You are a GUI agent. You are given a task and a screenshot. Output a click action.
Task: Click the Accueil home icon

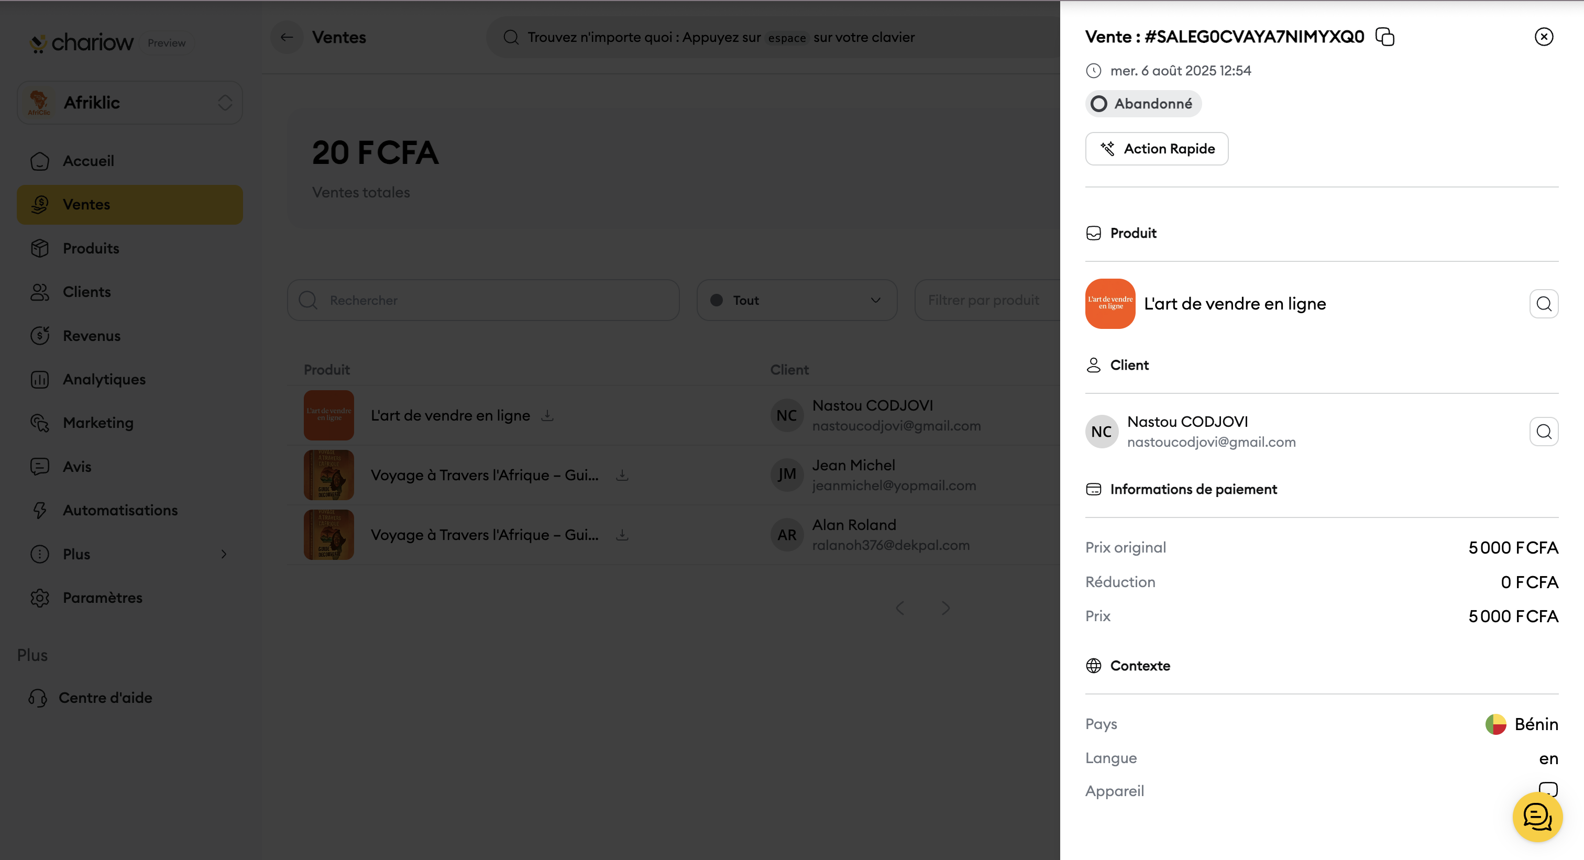40,161
